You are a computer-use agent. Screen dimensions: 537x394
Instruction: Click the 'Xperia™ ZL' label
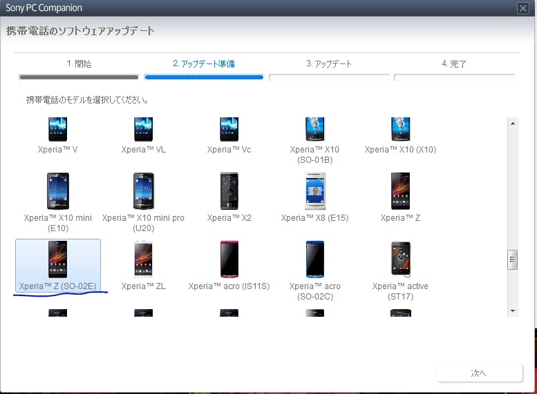point(143,286)
